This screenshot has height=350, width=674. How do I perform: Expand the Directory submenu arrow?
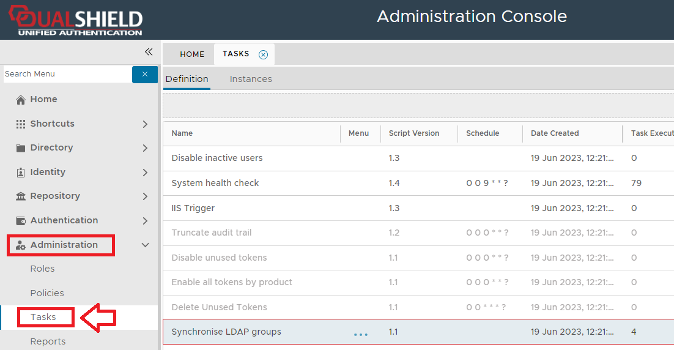coord(145,148)
